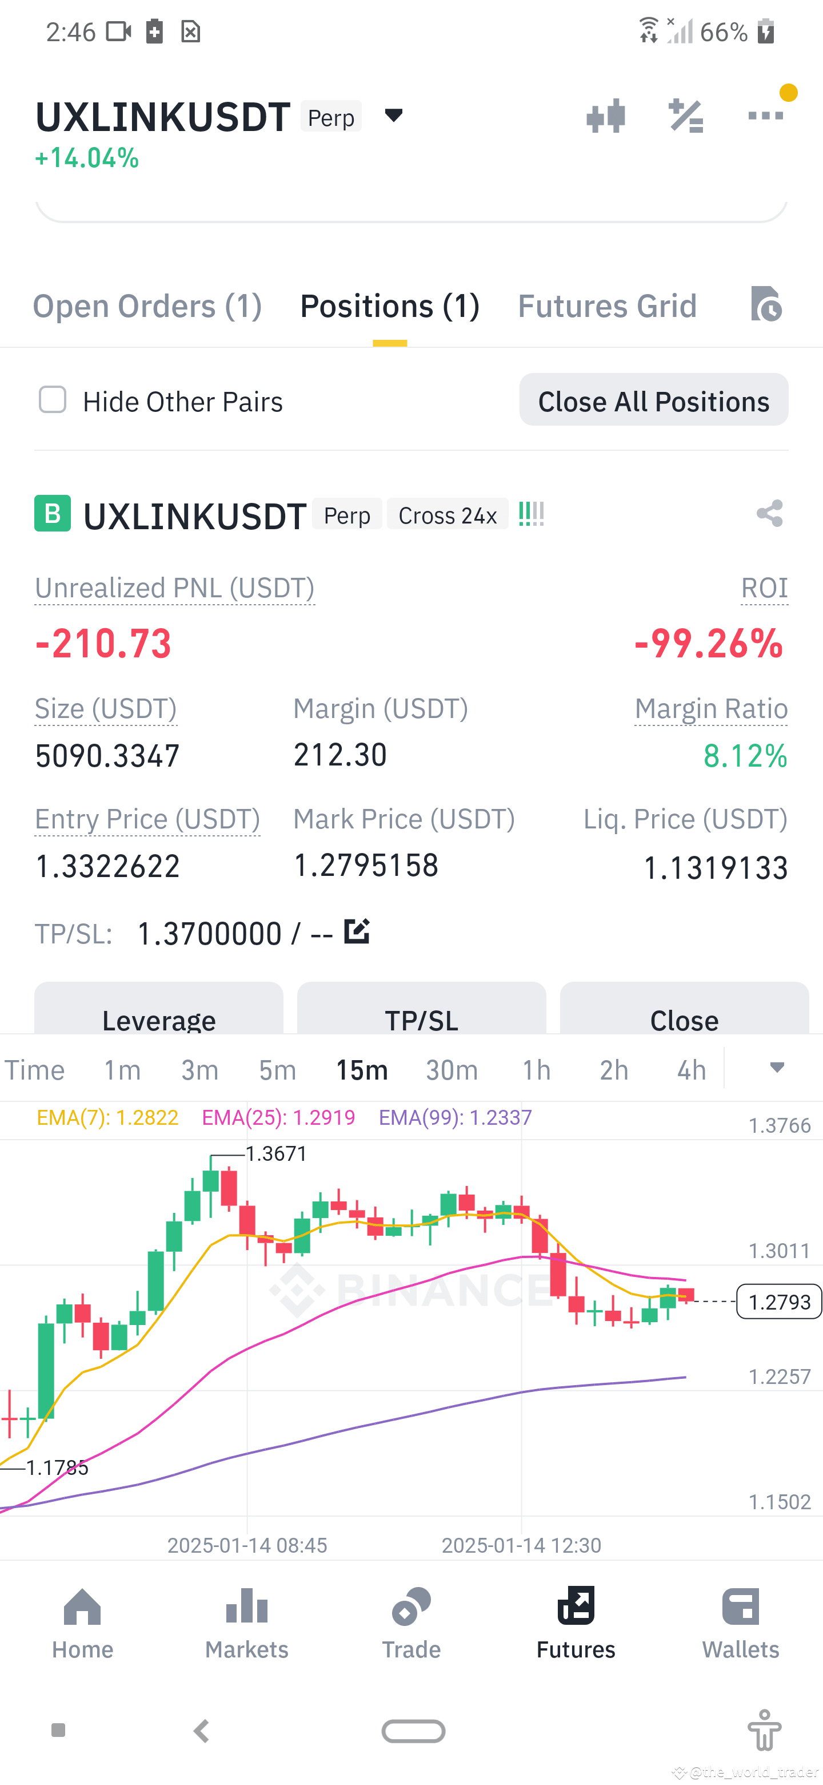823x1785 pixels.
Task: Tap the 1.1785 low price marker
Action: tap(57, 1467)
